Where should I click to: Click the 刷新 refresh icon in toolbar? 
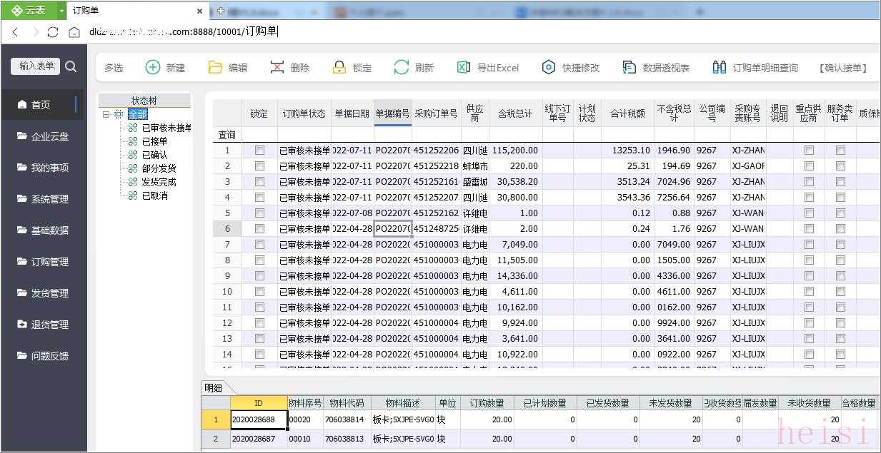pos(402,67)
